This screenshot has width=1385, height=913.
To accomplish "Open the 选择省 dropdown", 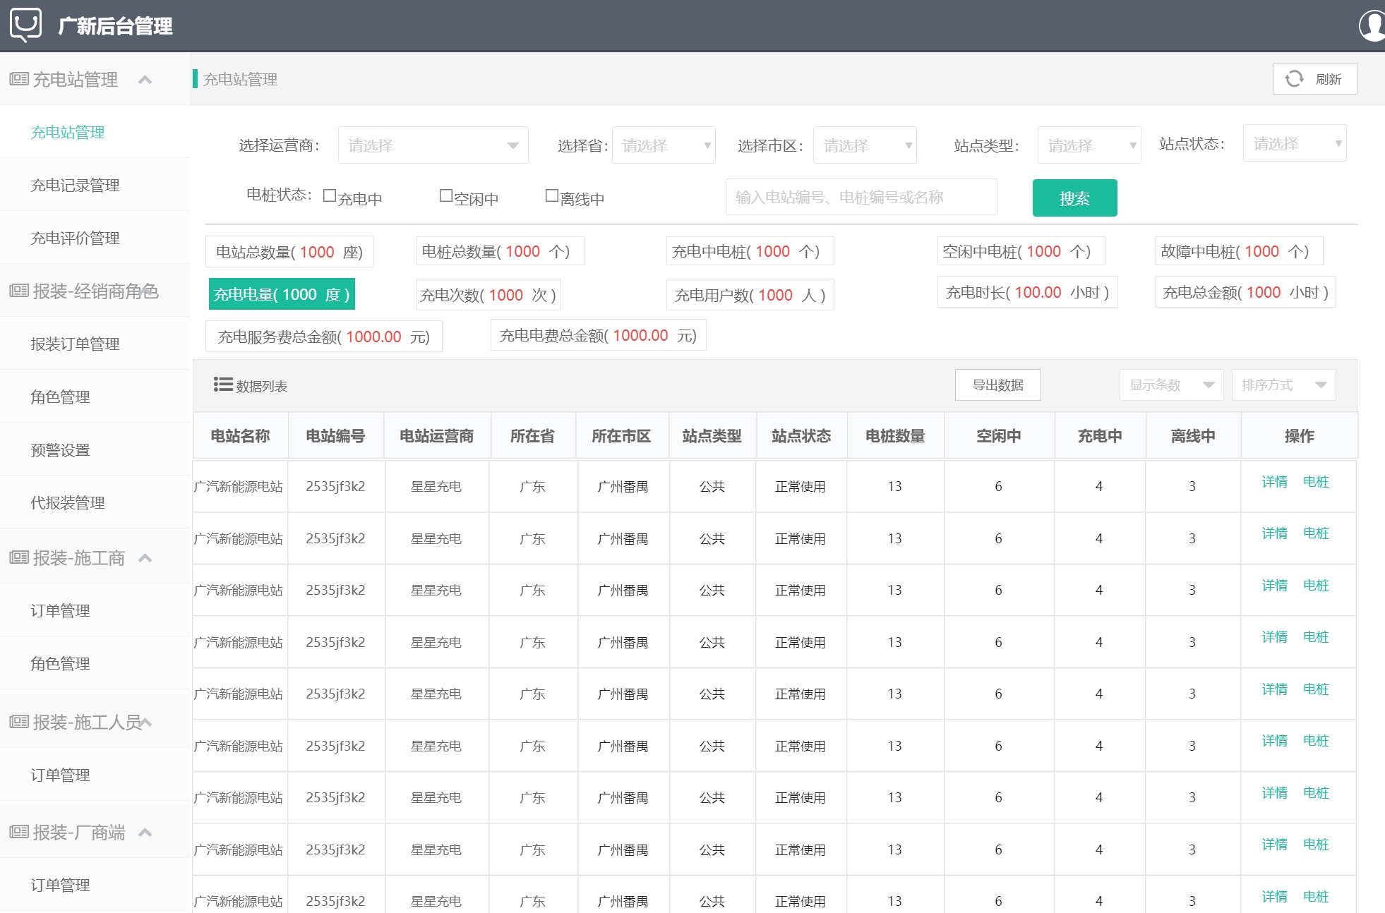I will pos(664,145).
